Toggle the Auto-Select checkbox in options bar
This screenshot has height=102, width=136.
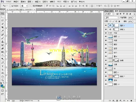pyautogui.click(x=10, y=6)
